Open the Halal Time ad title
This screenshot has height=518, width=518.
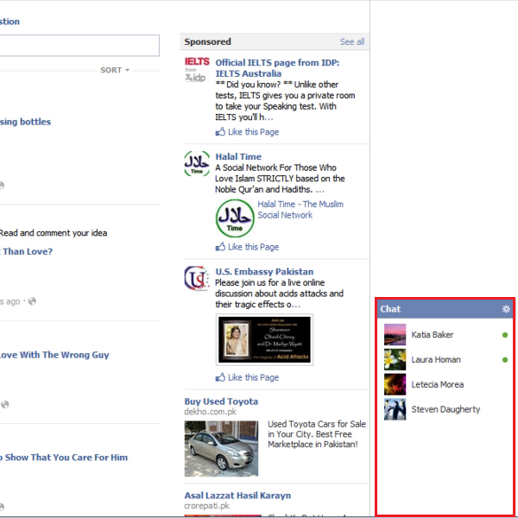click(x=238, y=156)
